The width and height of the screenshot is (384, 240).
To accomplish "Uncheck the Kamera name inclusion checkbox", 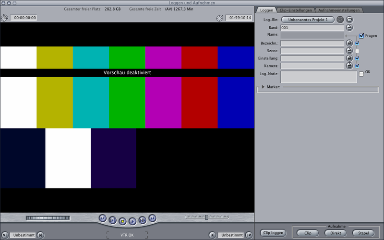I will [357, 66].
